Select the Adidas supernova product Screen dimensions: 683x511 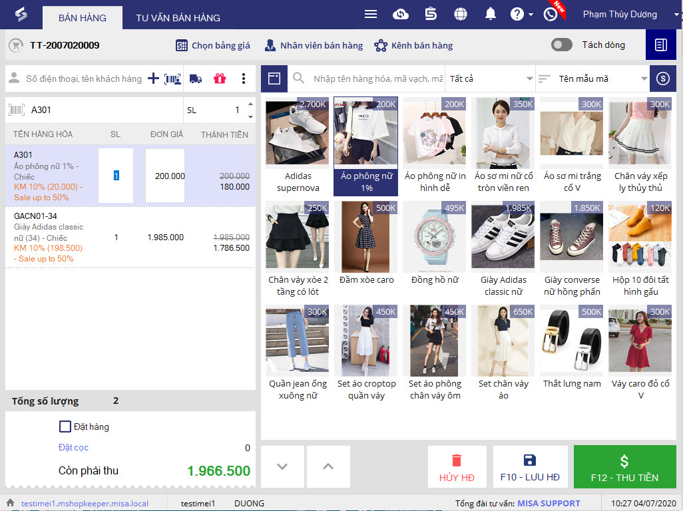(x=298, y=146)
